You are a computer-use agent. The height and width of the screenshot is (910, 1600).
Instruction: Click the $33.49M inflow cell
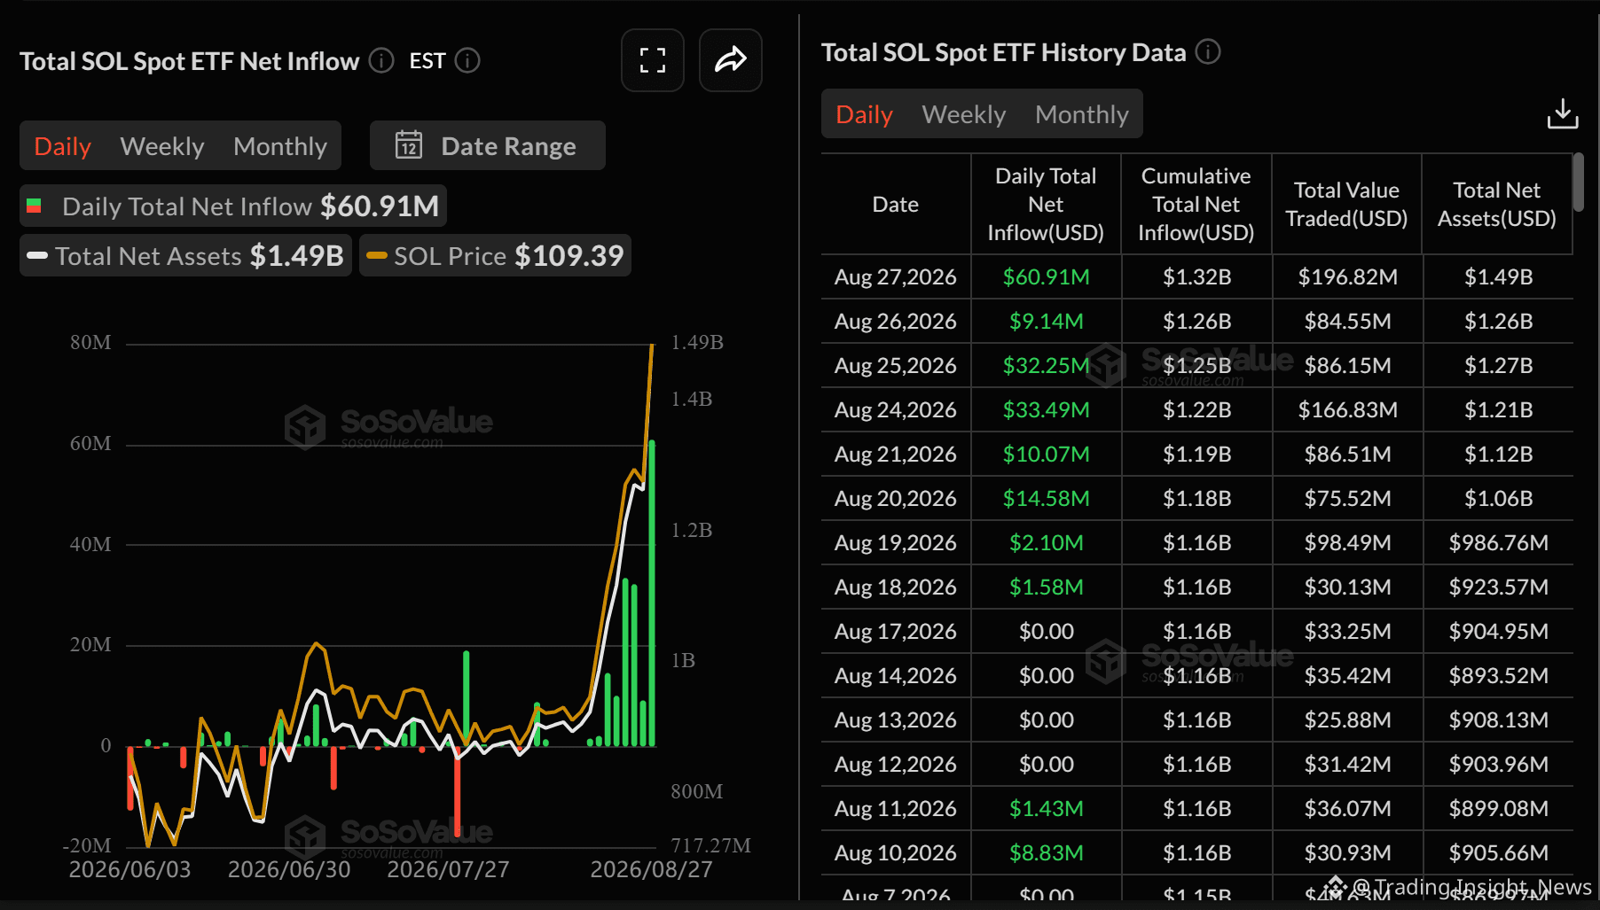point(1047,410)
